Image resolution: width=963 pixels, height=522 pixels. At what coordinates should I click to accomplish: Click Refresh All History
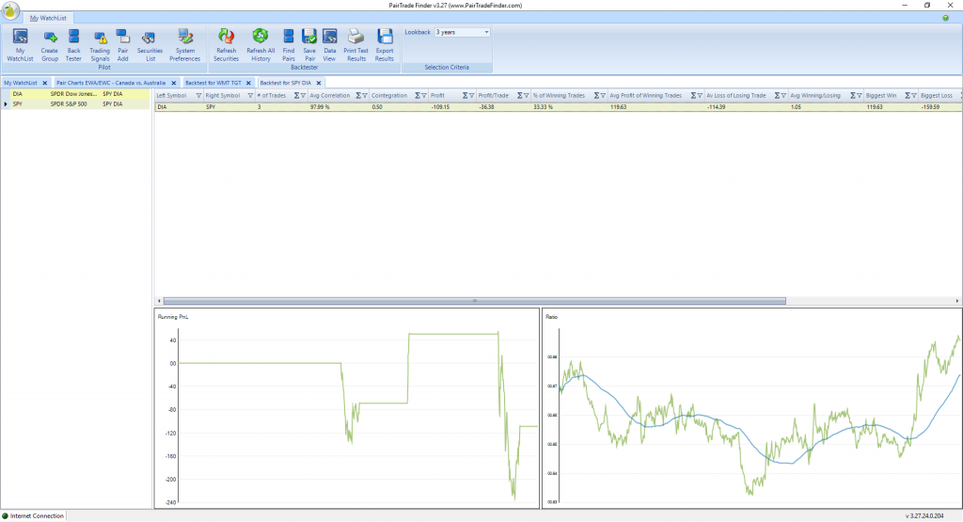tap(260, 43)
